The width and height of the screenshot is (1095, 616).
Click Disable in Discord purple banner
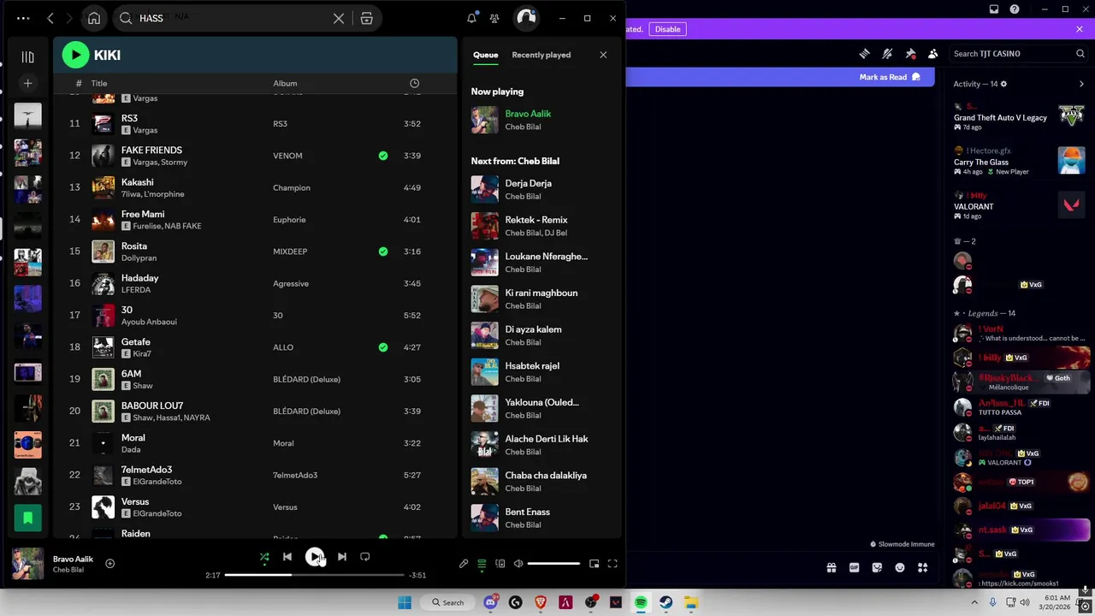[667, 29]
